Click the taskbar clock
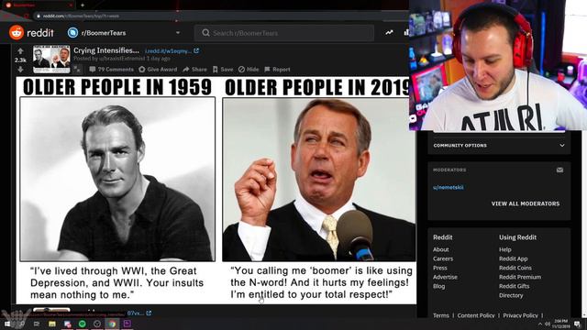This screenshot has height=330, width=587. point(560,324)
